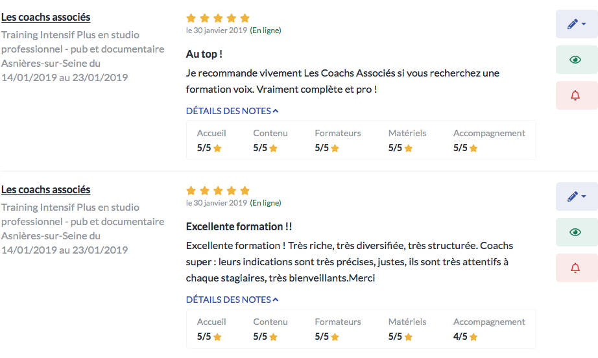
Task: Click 'Excellente formation !!' review title
Action: pyautogui.click(x=239, y=226)
